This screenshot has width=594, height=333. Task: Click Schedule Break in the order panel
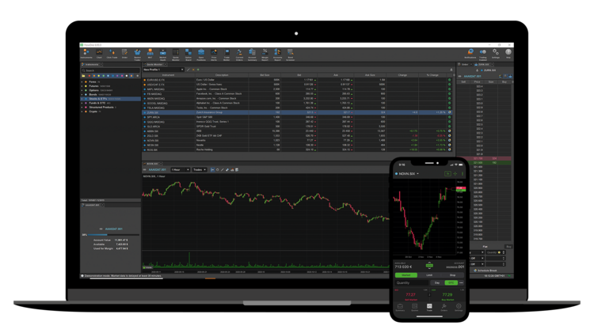click(485, 271)
